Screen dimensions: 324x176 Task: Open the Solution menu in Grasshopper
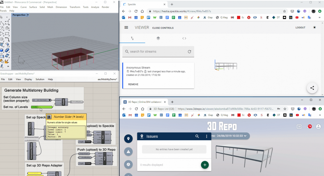(40, 79)
